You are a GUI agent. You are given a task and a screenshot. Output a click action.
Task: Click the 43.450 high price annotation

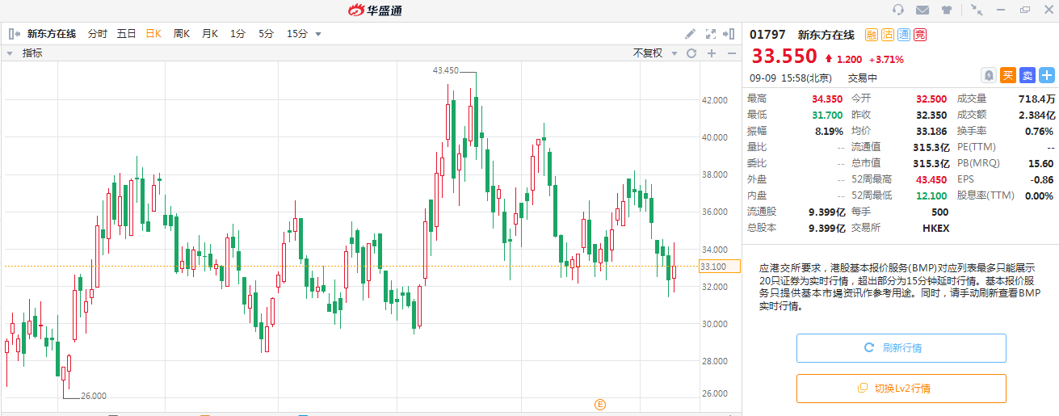point(446,70)
